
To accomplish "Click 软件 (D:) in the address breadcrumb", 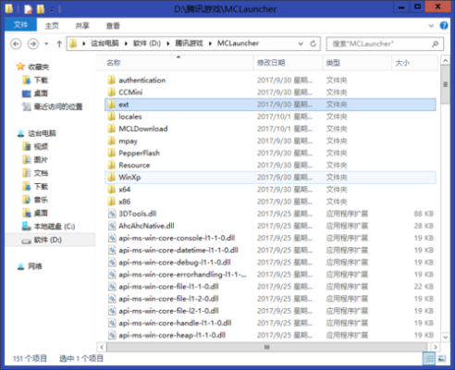I will 147,43.
